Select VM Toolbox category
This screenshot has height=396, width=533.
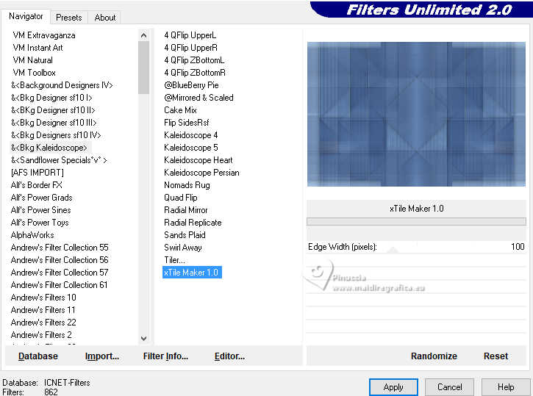pyautogui.click(x=34, y=73)
